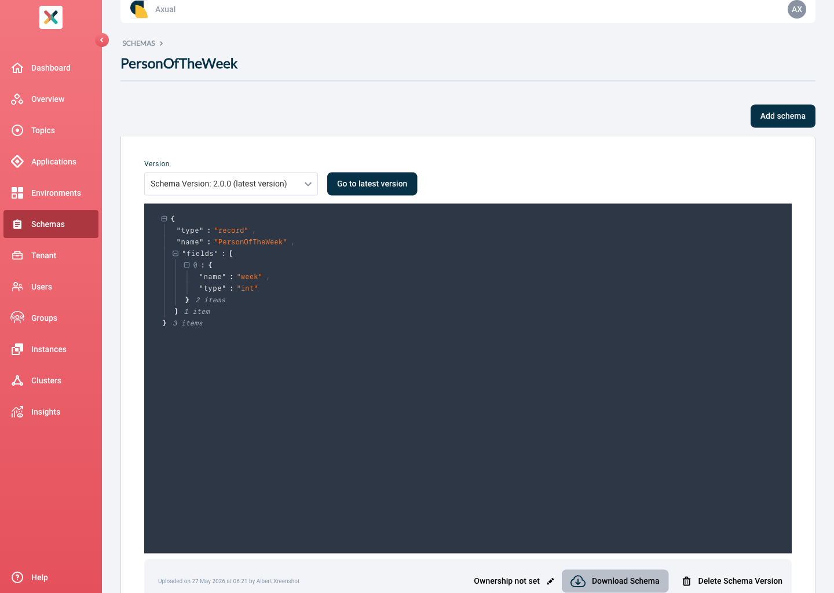Click the Groups icon
This screenshot has width=834, height=593.
[17, 318]
